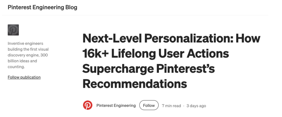Click Lifelong User Actions in the headline
The width and height of the screenshot is (282, 117).
click(x=170, y=54)
